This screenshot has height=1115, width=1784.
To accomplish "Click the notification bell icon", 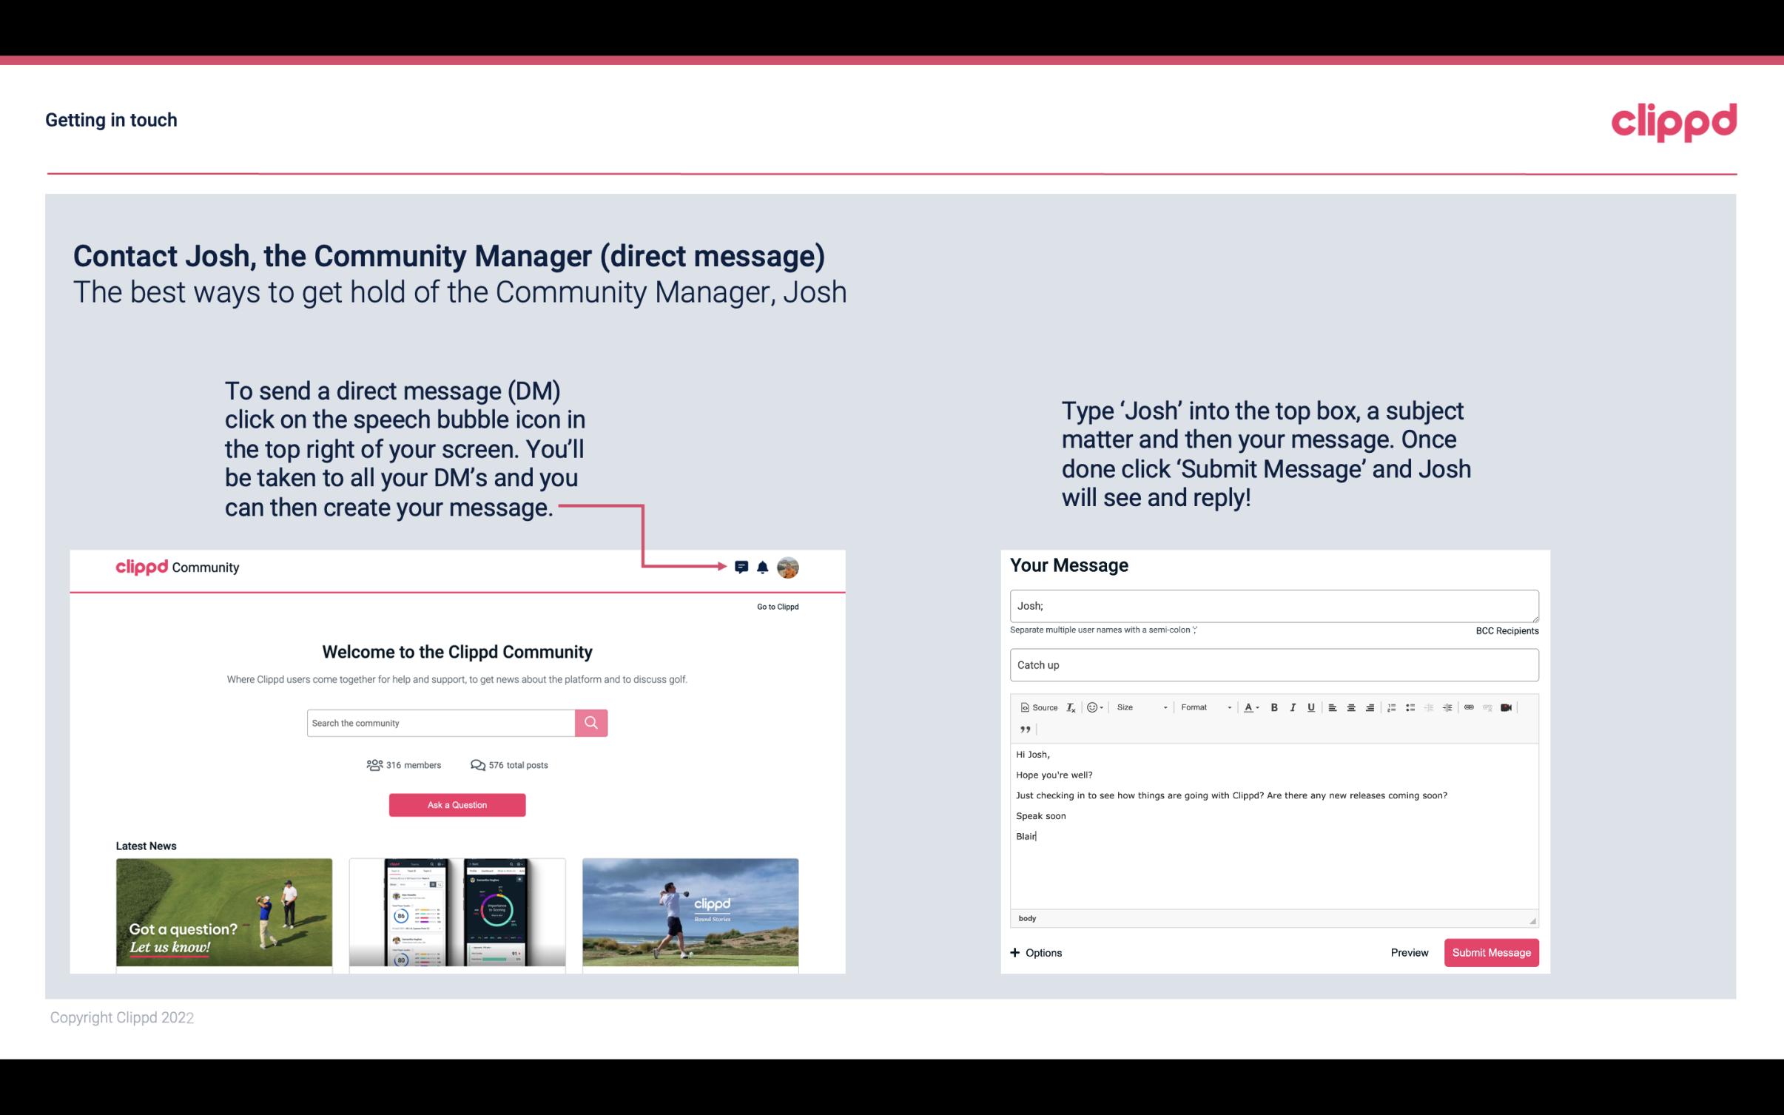I will (763, 567).
